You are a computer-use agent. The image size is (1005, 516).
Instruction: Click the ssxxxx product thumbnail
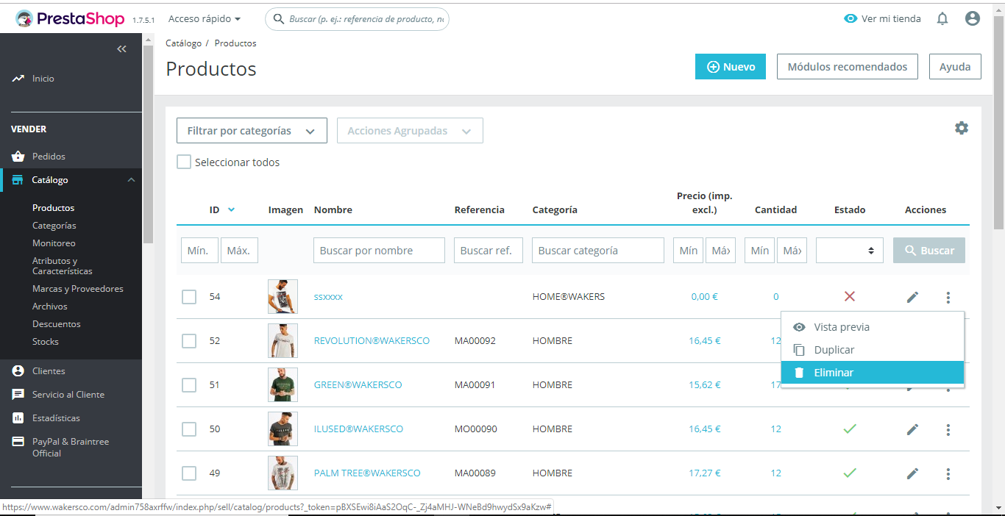(283, 297)
